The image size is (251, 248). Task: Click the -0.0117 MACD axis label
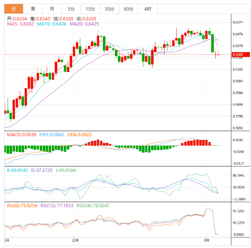(x=238, y=164)
